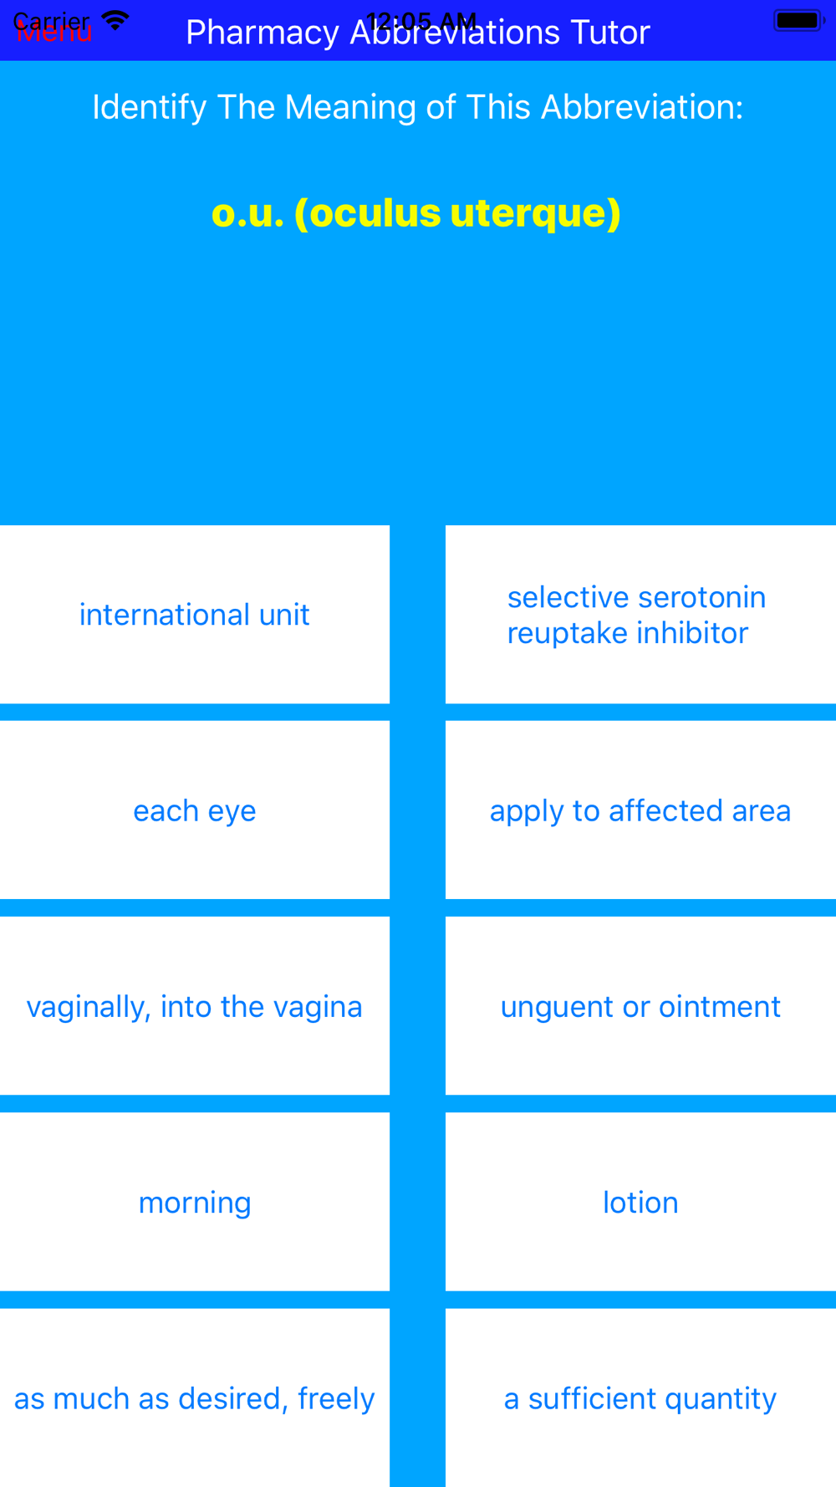
Task: Tap the o.u. (oculus uterque) abbreviation text
Action: 416,213
